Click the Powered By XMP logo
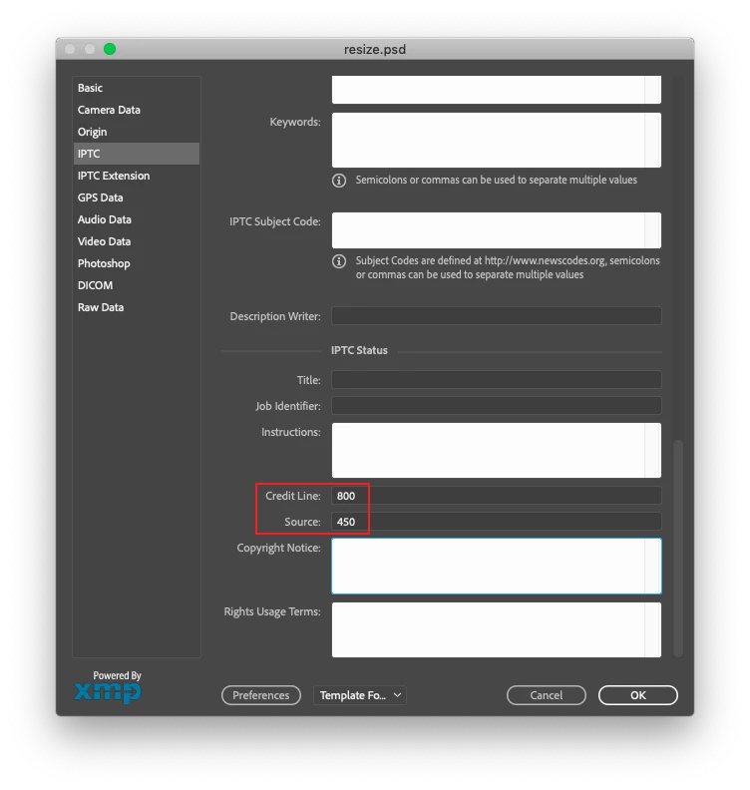Screen dimensions: 750x790 (x=108, y=687)
